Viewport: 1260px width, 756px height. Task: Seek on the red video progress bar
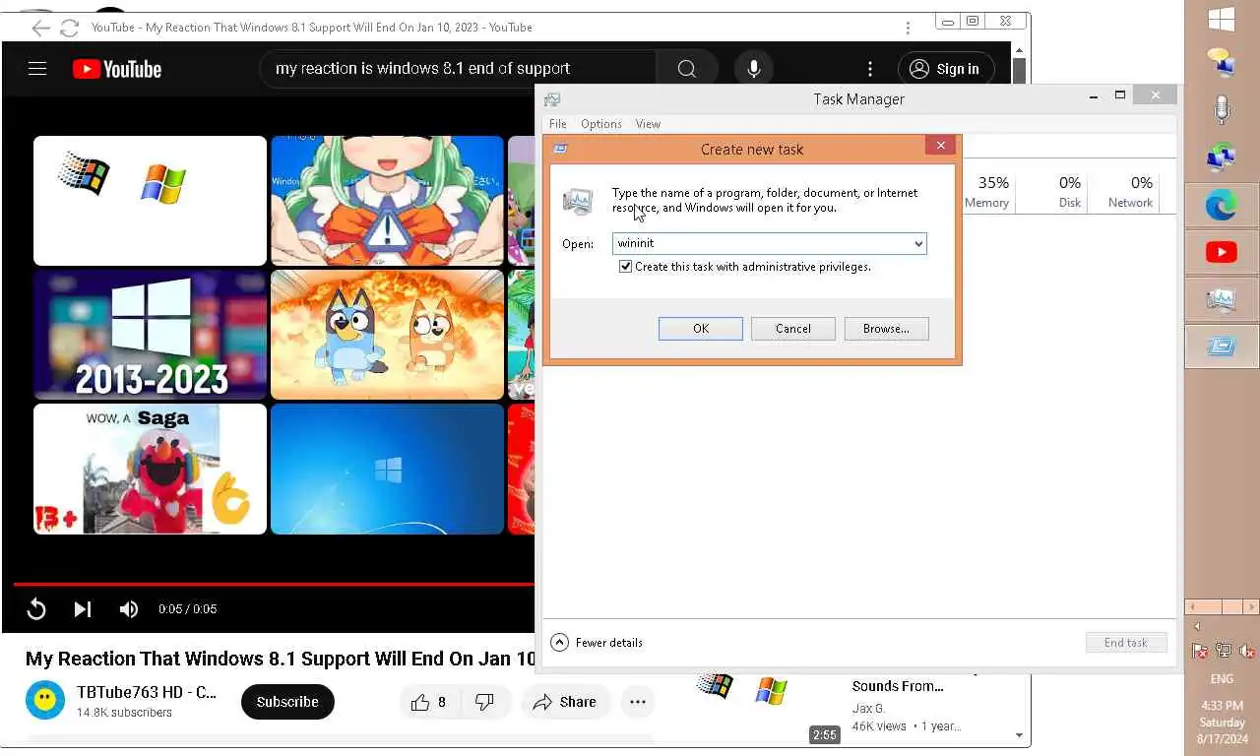coord(274,584)
